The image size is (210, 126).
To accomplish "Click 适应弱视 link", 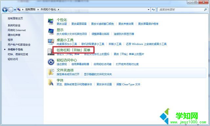I will point(62,64).
